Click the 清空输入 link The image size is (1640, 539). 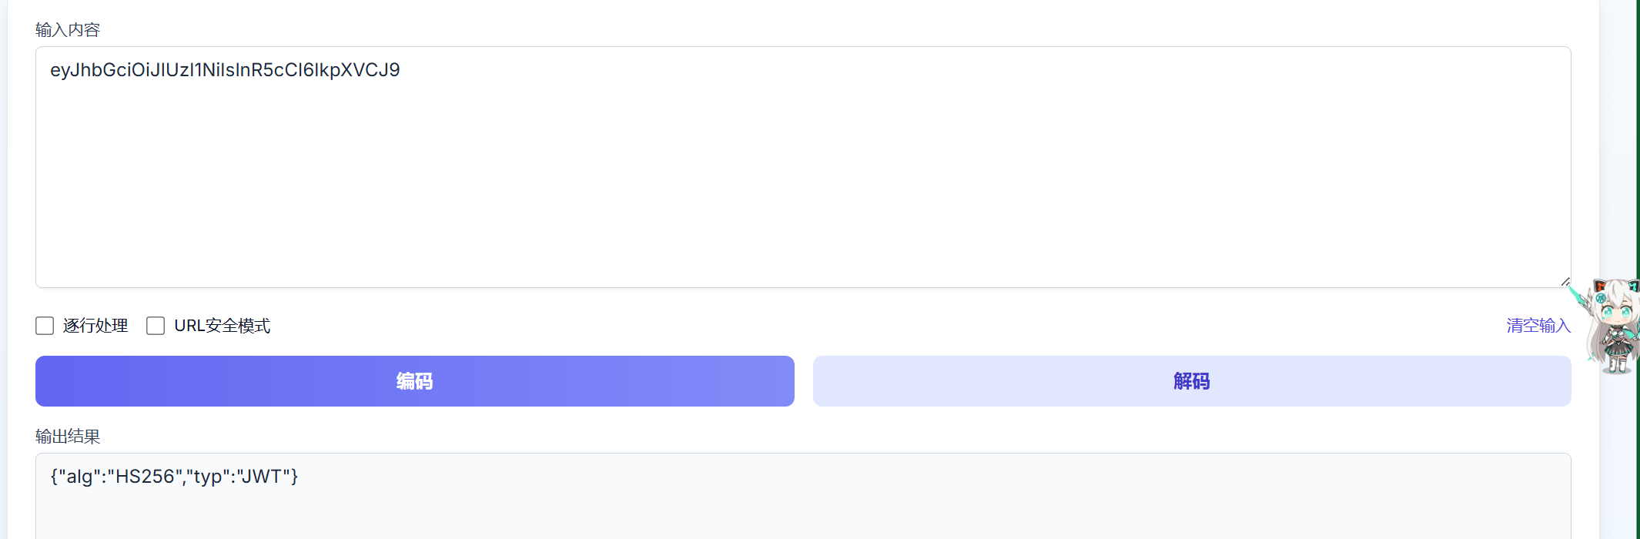(x=1538, y=326)
